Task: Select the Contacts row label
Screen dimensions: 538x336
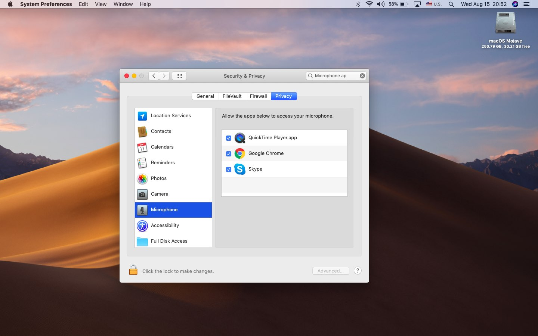Action: click(161, 131)
